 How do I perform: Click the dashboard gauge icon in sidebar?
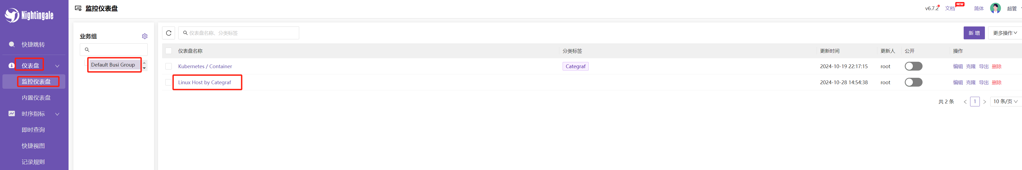pos(12,66)
